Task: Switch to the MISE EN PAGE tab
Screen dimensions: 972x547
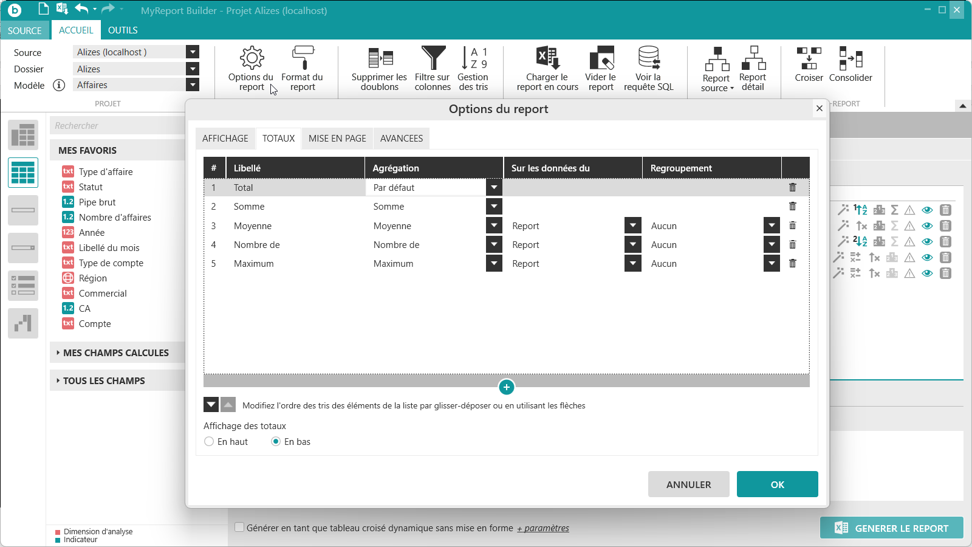Action: (337, 139)
